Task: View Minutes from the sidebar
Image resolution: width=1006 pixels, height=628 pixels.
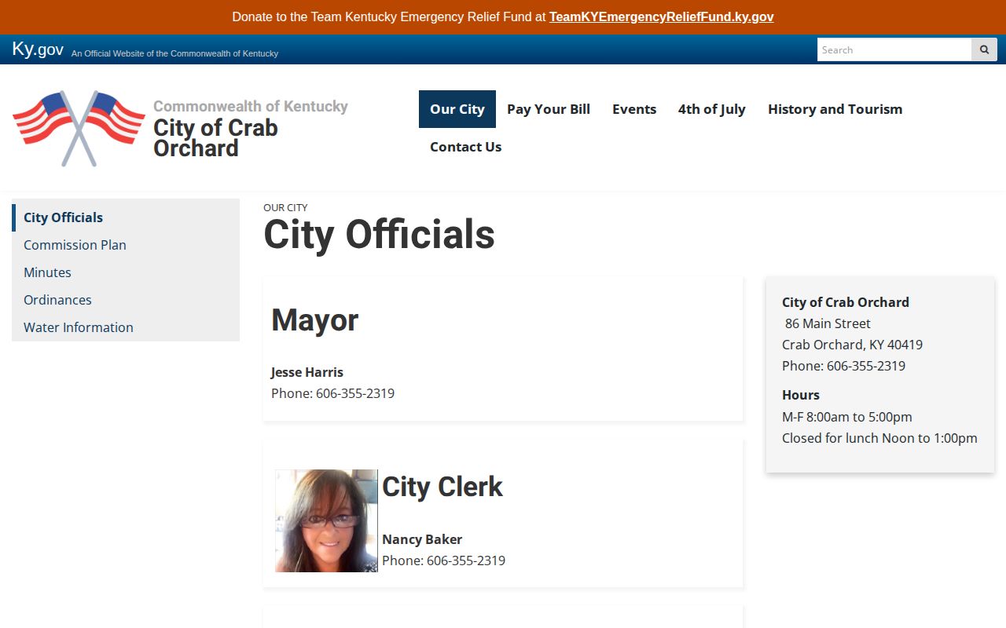Action: [x=126, y=272]
